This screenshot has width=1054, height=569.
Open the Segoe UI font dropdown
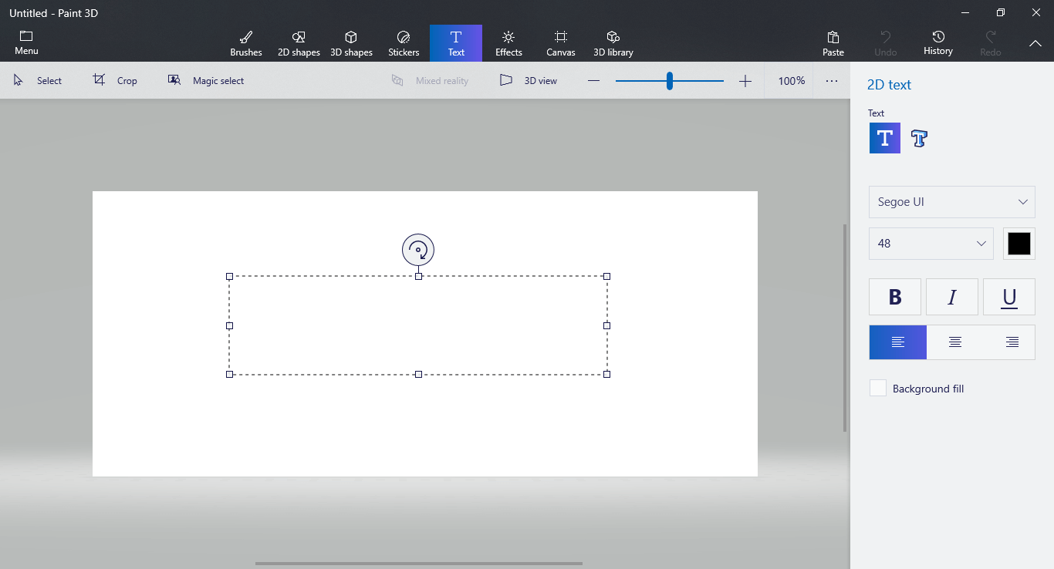point(951,201)
